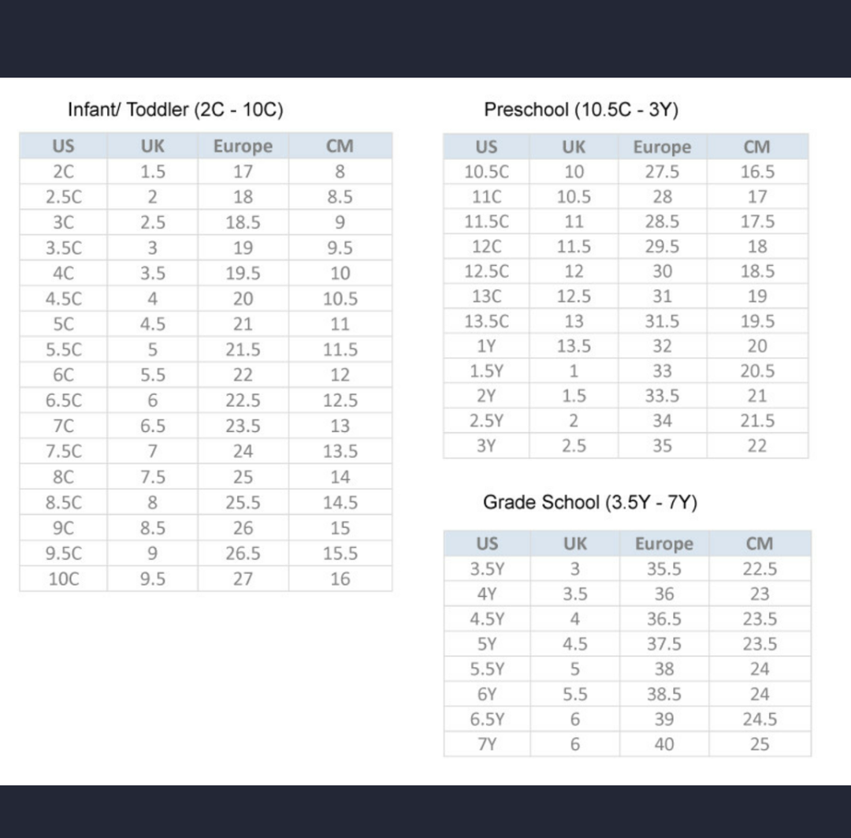This screenshot has width=851, height=838.
Task: Select the 7Y size cell
Action: (486, 744)
